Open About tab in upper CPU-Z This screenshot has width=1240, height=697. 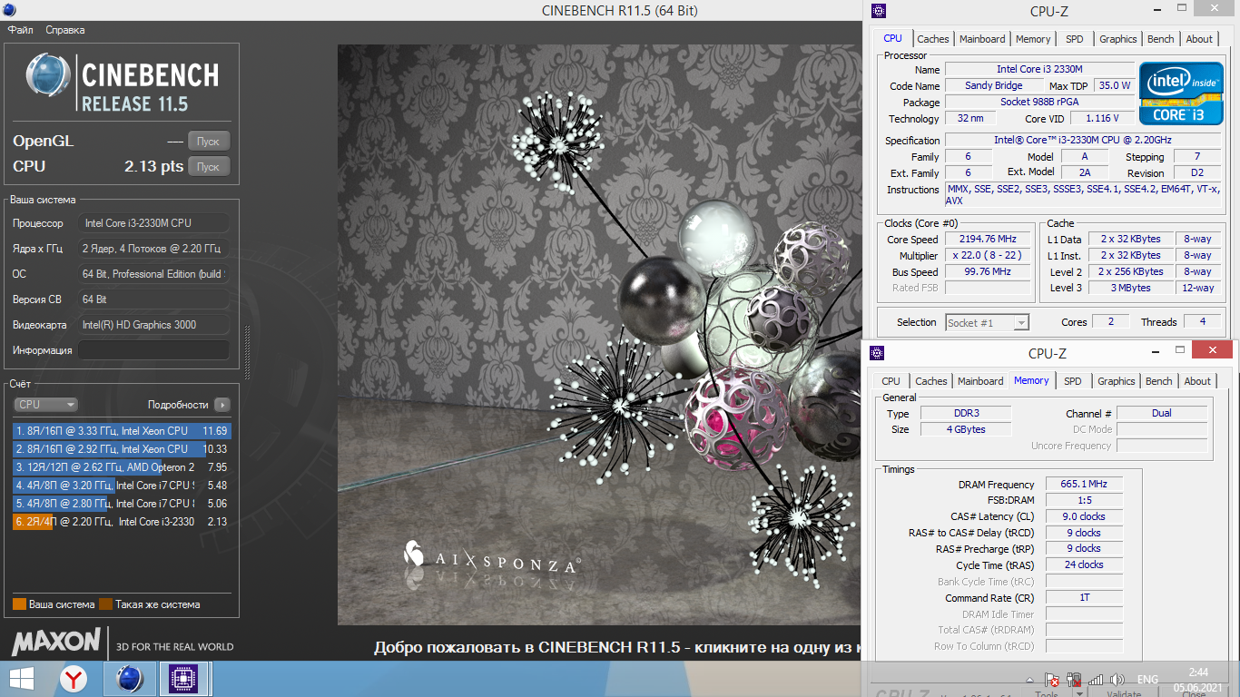point(1199,39)
